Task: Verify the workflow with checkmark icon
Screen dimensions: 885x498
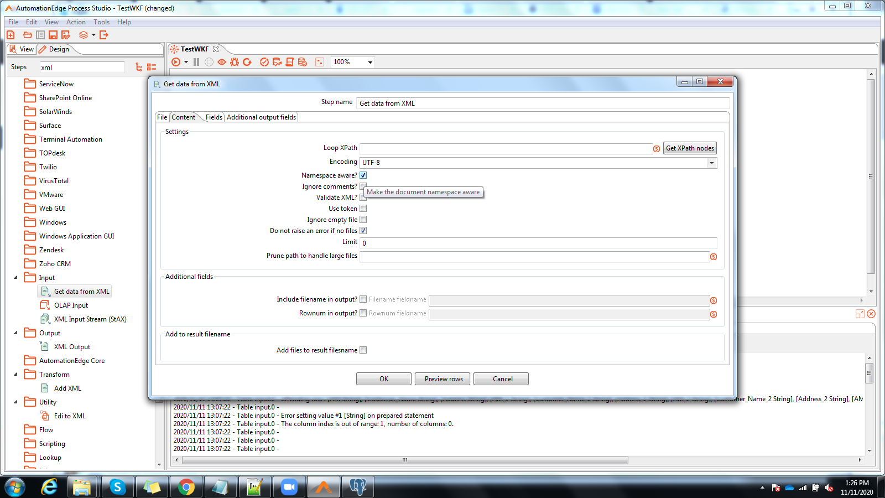Action: click(x=264, y=62)
